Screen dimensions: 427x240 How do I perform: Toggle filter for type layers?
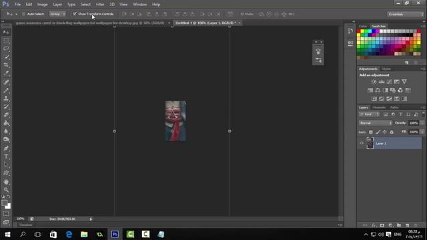[x=400, y=115]
